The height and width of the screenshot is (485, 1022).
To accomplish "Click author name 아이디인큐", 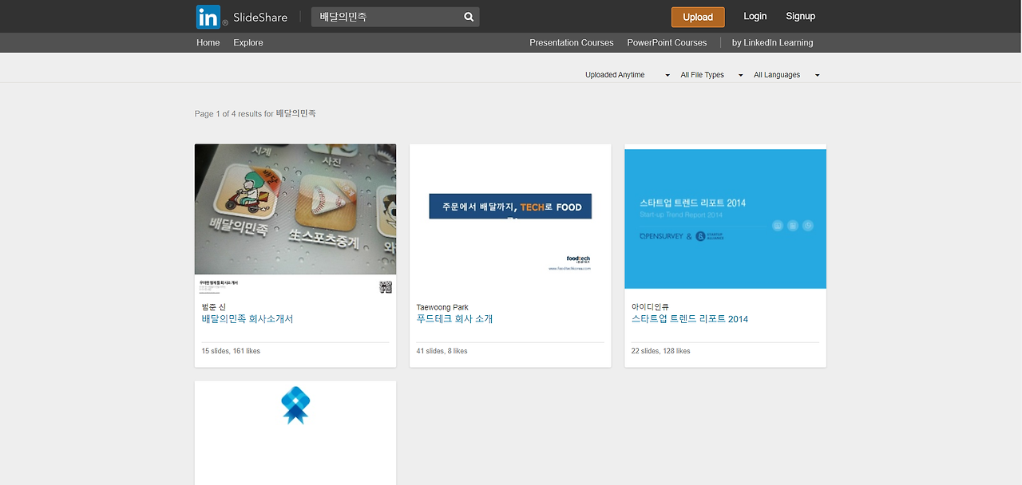I will tap(650, 307).
